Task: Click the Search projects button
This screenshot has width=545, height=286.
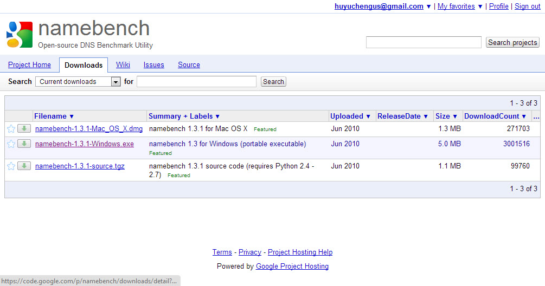Action: (x=512, y=42)
